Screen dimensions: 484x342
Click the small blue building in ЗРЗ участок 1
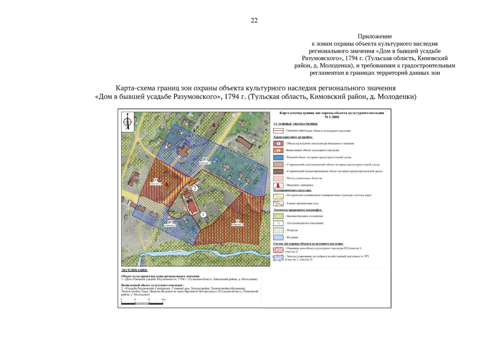click(x=216, y=159)
